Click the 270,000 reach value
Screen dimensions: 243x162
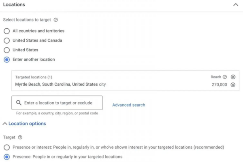tap(219, 85)
